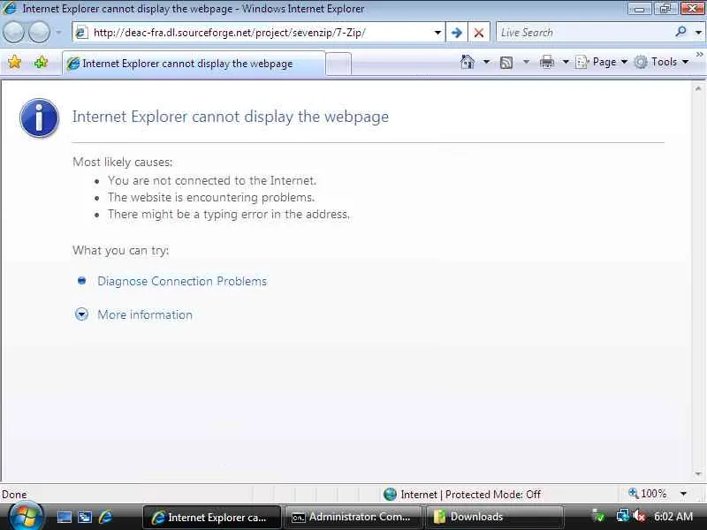Select Internet Explorer taskbar button
Screen dimensions: 707x530
coord(212,517)
